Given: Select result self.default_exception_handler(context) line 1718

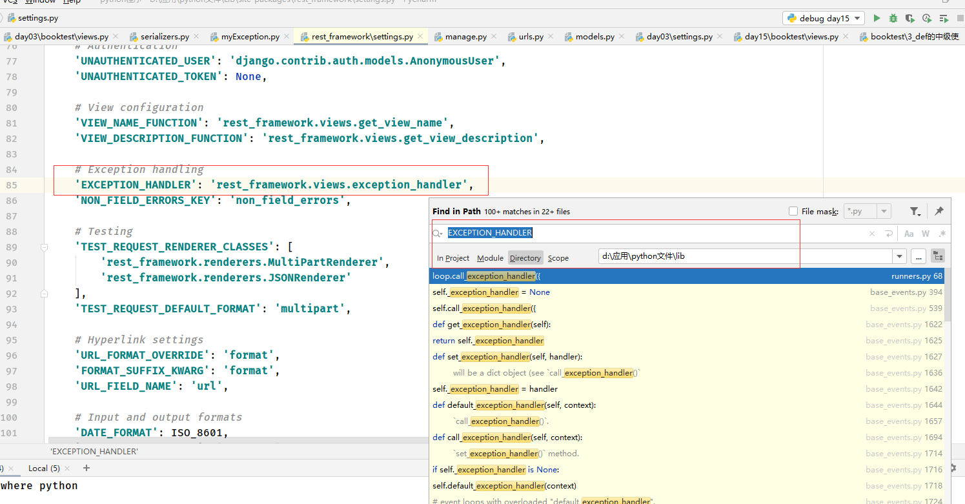Looking at the screenshot, I should (x=687, y=486).
